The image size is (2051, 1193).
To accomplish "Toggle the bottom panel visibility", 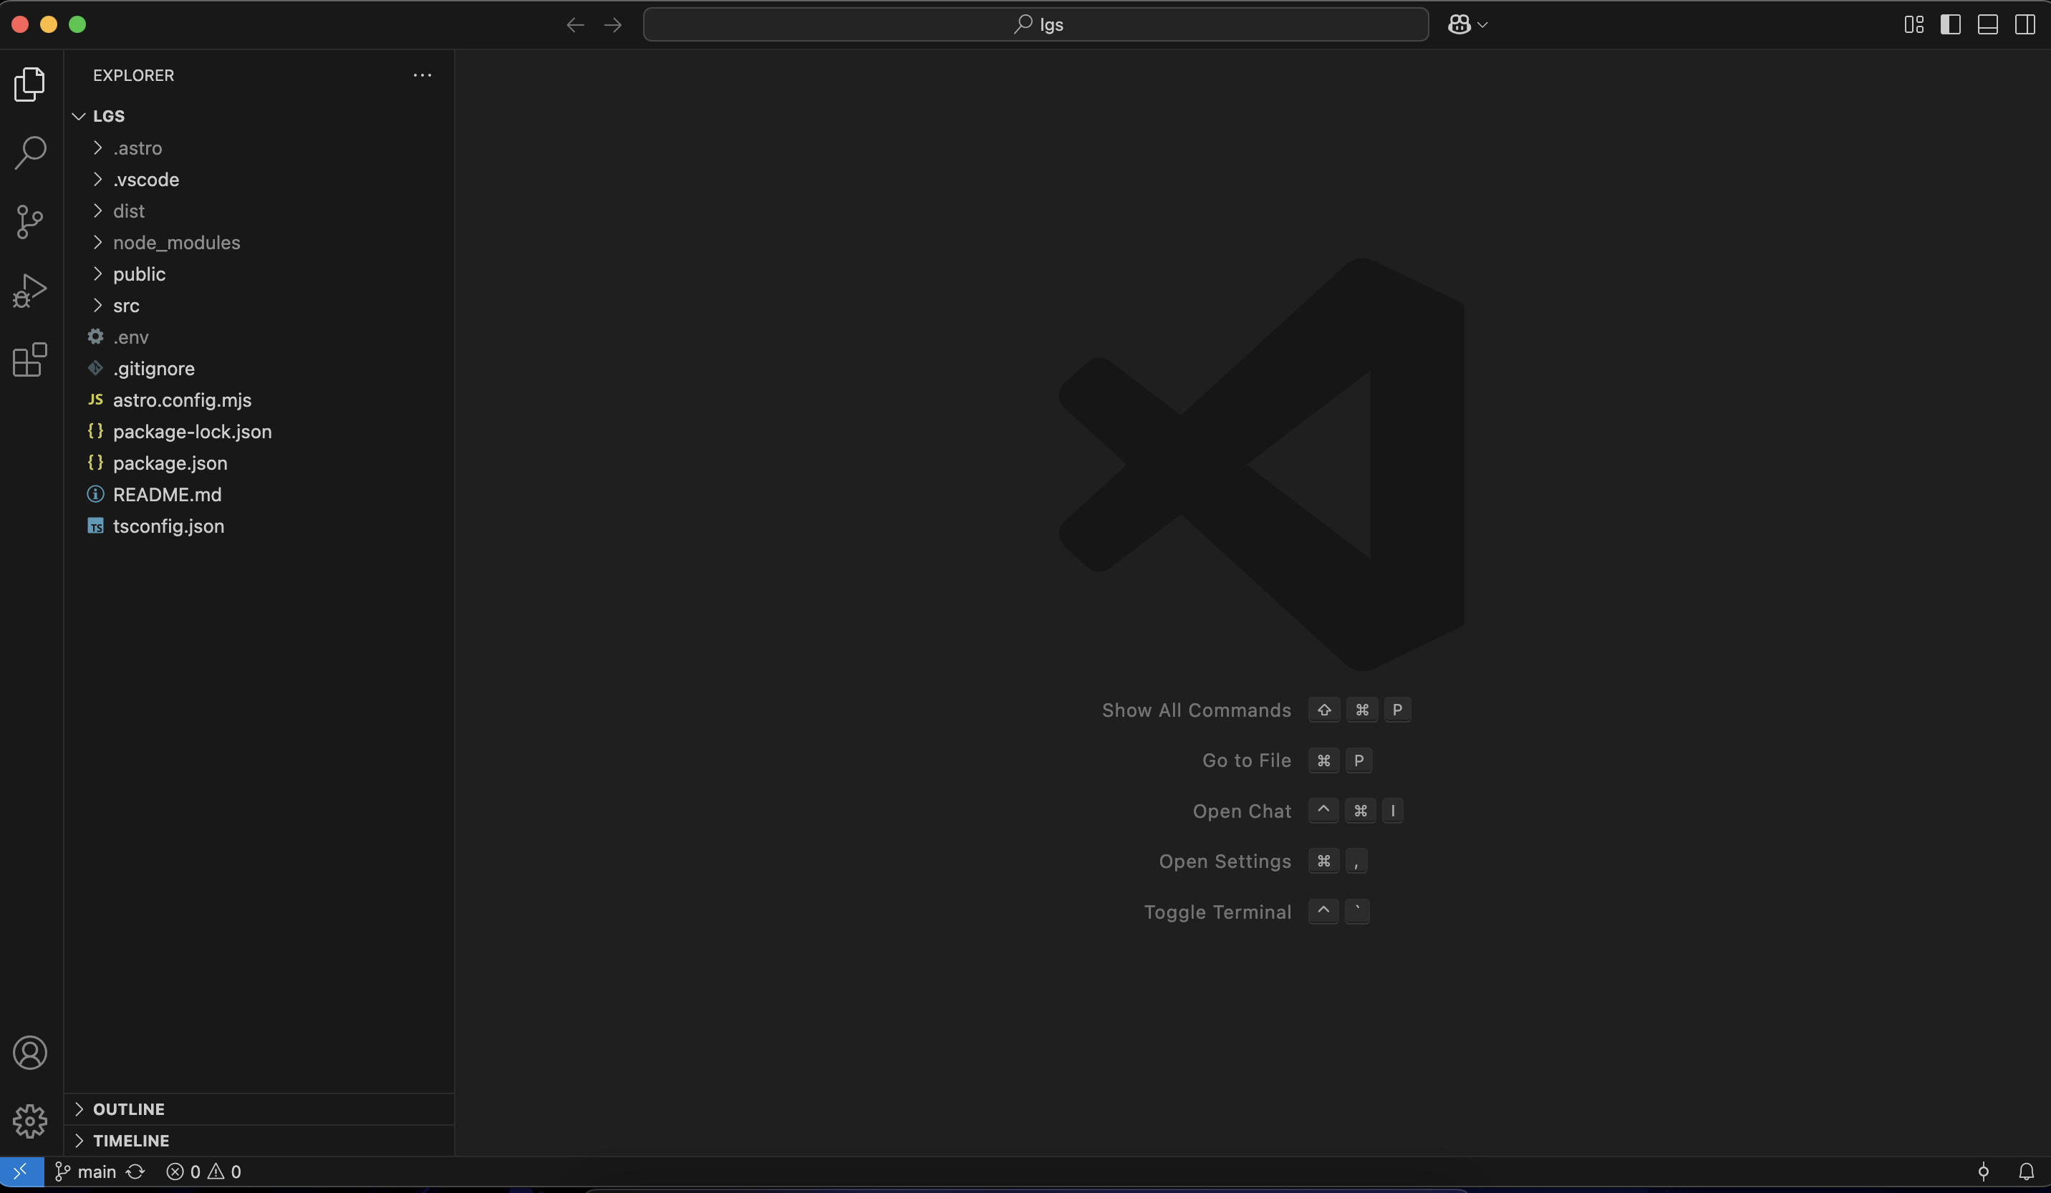I will point(1988,24).
